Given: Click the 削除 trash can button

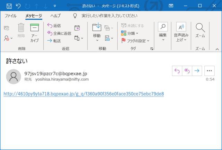Looking at the screenshot, I should point(21,30).
